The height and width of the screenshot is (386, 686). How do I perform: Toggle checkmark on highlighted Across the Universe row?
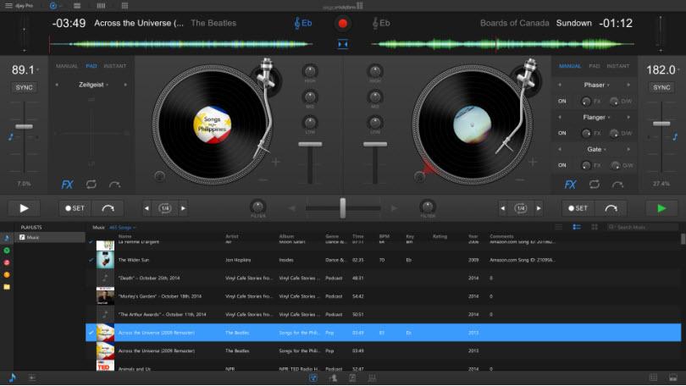[91, 333]
